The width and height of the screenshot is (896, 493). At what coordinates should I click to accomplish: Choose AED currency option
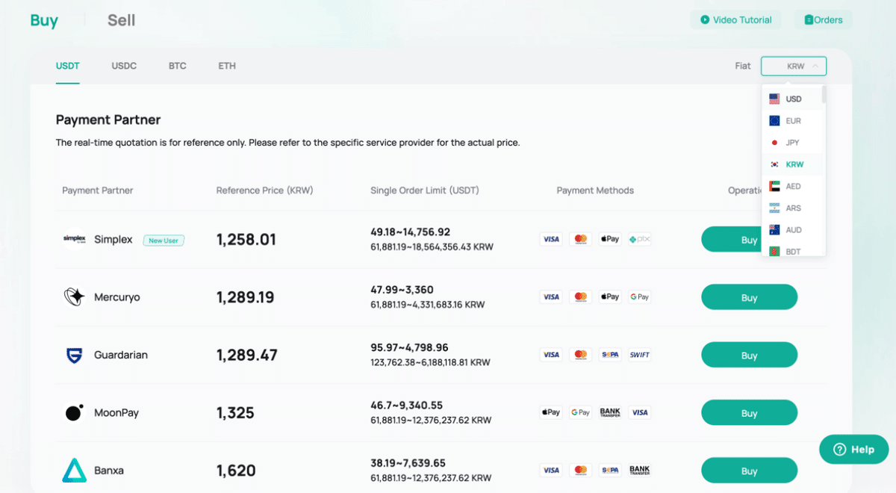pyautogui.click(x=793, y=186)
